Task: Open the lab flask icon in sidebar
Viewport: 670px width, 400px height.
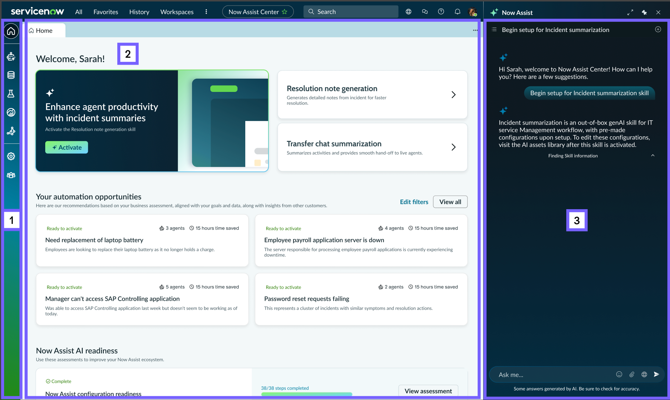Action: point(11,94)
